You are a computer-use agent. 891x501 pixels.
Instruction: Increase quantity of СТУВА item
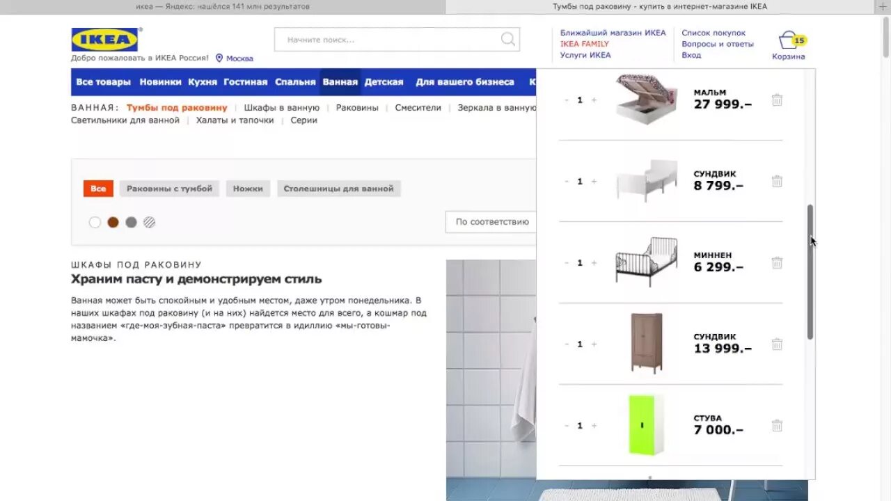594,426
